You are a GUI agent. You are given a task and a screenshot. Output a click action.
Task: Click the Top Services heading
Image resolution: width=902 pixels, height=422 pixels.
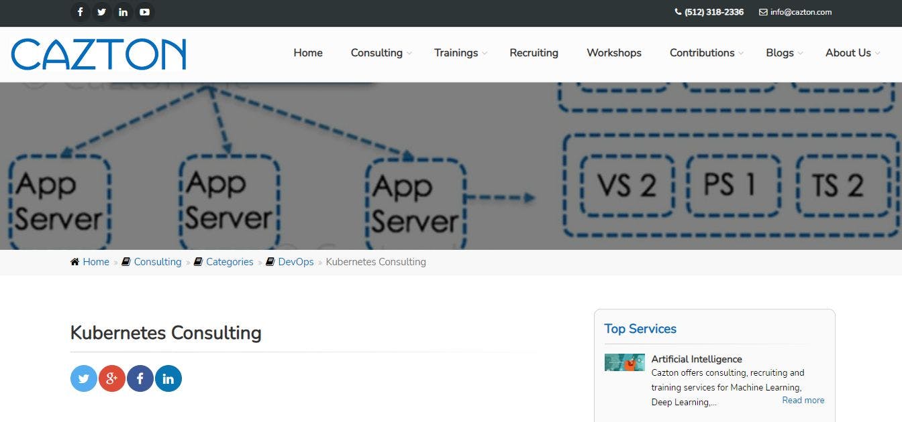(640, 329)
